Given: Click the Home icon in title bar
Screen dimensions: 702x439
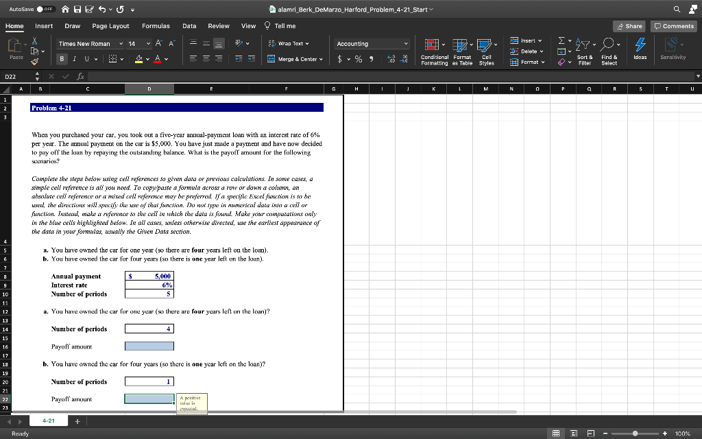Looking at the screenshot, I should click(65, 10).
